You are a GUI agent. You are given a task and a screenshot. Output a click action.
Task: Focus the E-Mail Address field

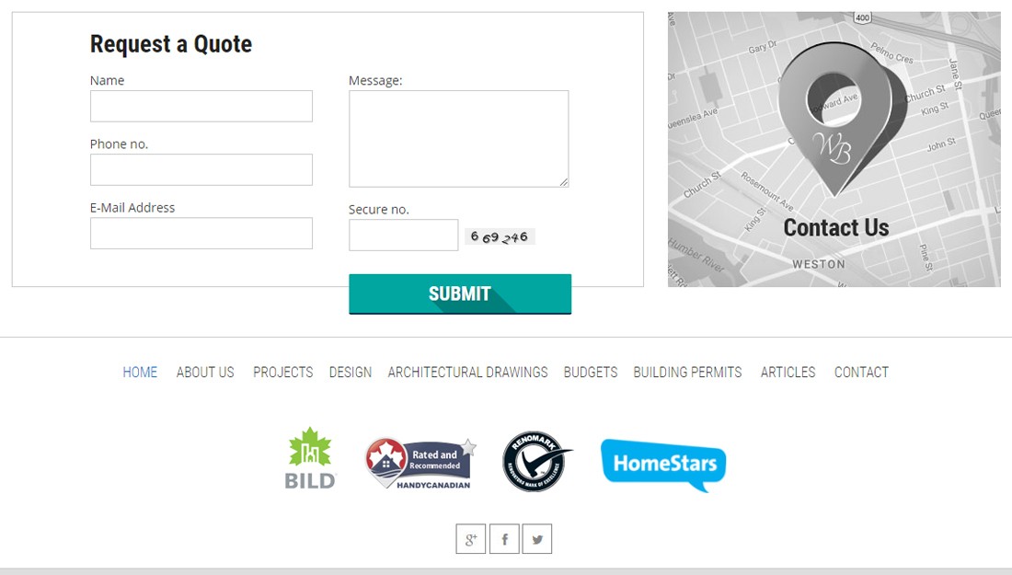[x=201, y=233]
